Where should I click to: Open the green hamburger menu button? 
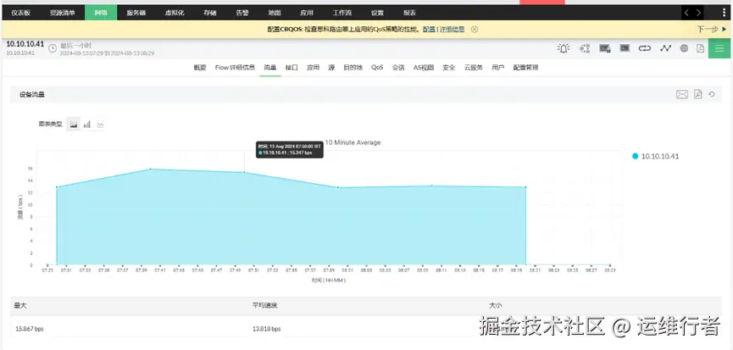(x=719, y=48)
